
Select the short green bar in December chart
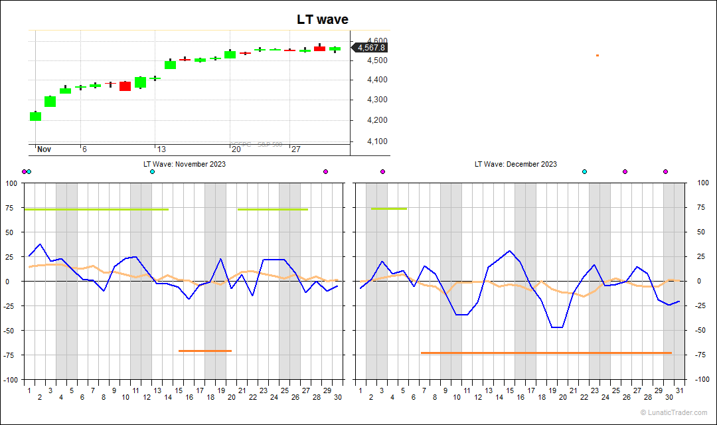click(389, 209)
